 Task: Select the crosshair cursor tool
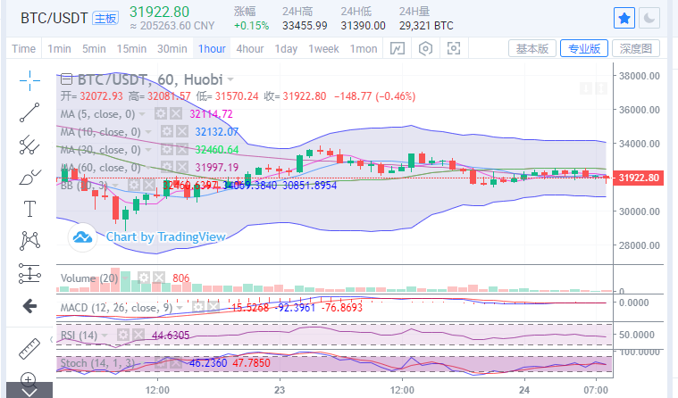[x=29, y=80]
